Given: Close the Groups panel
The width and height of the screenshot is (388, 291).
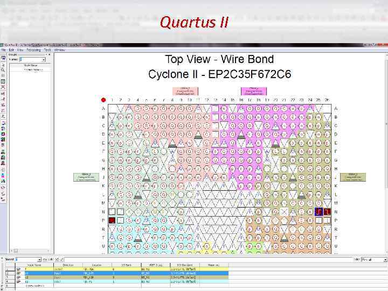Looking at the screenshot, I should click(x=50, y=54).
